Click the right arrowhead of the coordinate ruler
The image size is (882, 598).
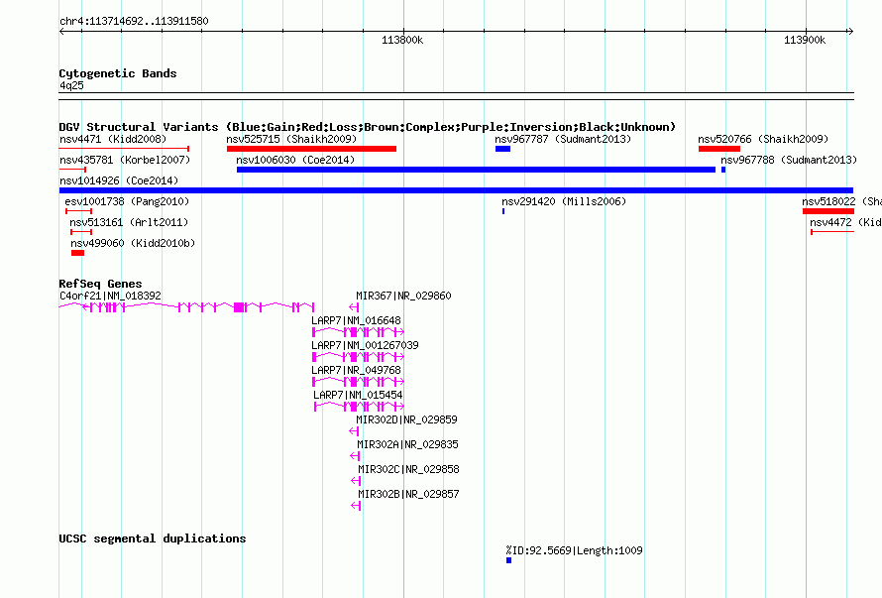(850, 32)
